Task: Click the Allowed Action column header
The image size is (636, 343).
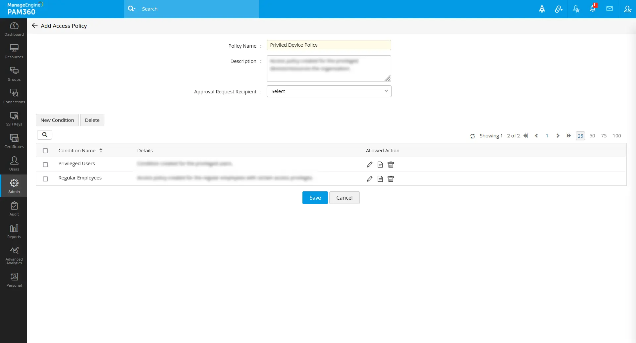Action: (383, 151)
